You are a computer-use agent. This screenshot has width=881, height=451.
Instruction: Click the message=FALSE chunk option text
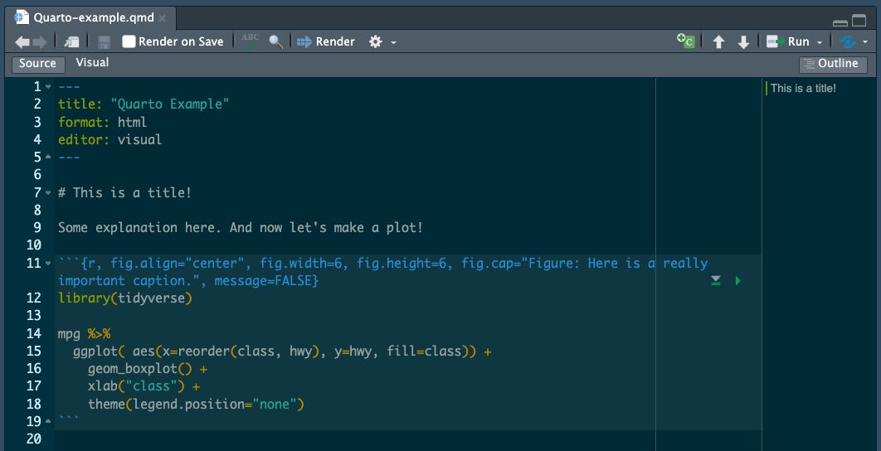tap(262, 281)
